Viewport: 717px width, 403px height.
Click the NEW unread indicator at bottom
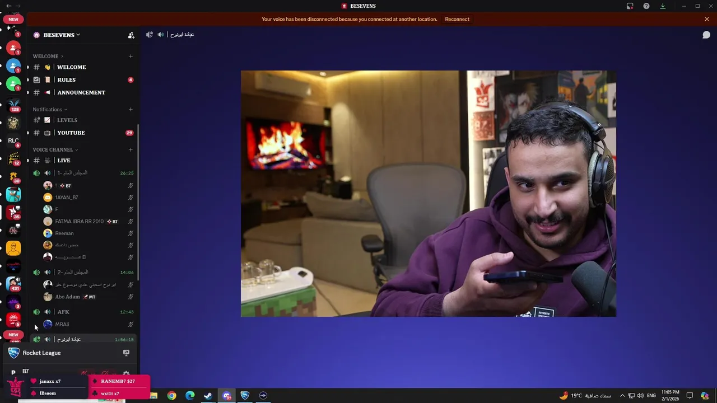[13, 335]
